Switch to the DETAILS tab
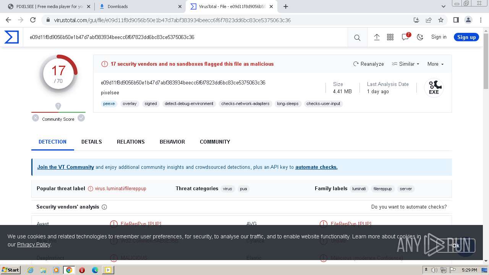The image size is (489, 275). coord(92,142)
